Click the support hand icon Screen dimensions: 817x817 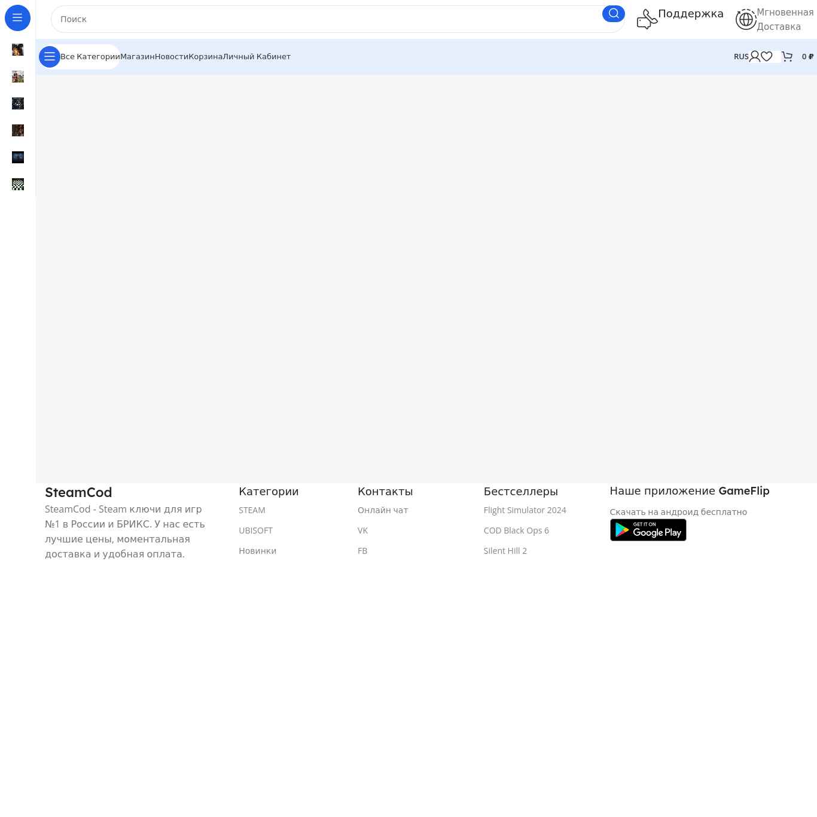click(x=647, y=19)
